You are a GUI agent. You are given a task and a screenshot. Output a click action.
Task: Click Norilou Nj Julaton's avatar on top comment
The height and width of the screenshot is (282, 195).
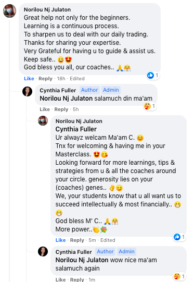pos(9,11)
